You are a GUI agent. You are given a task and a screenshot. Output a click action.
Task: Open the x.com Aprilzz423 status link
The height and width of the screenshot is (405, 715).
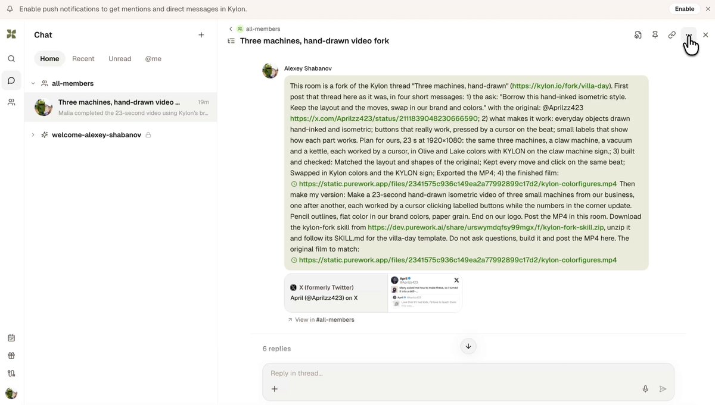point(384,118)
